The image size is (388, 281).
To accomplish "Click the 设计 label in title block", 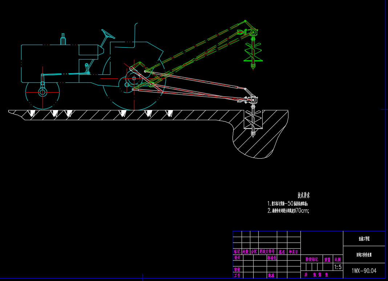I will click(x=237, y=257).
